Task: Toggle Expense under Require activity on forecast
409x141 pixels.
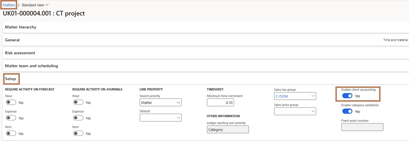Action: click(x=11, y=118)
